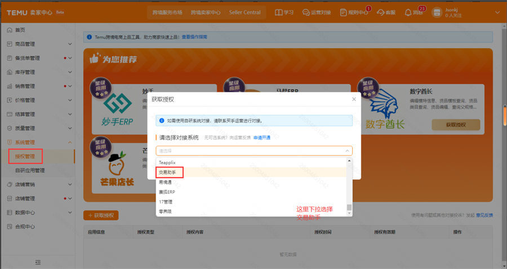507x269 pixels.
Task: Click the 店铺营销 sidebar icon
Action: click(x=10, y=185)
